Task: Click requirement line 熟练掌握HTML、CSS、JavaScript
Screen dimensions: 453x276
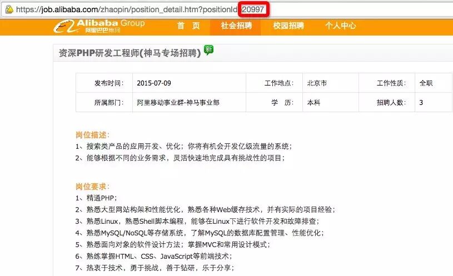Action: click(154, 257)
